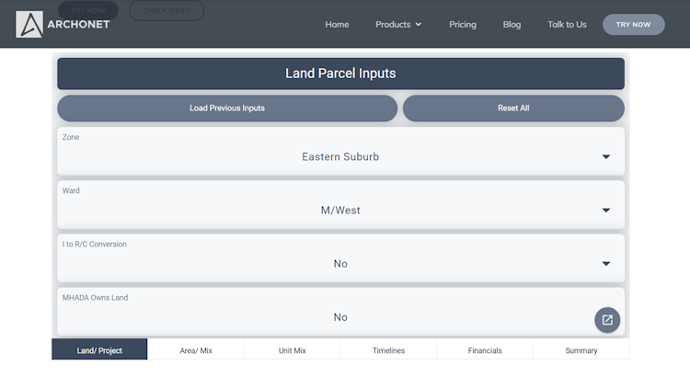Open the Pricing page

click(463, 25)
